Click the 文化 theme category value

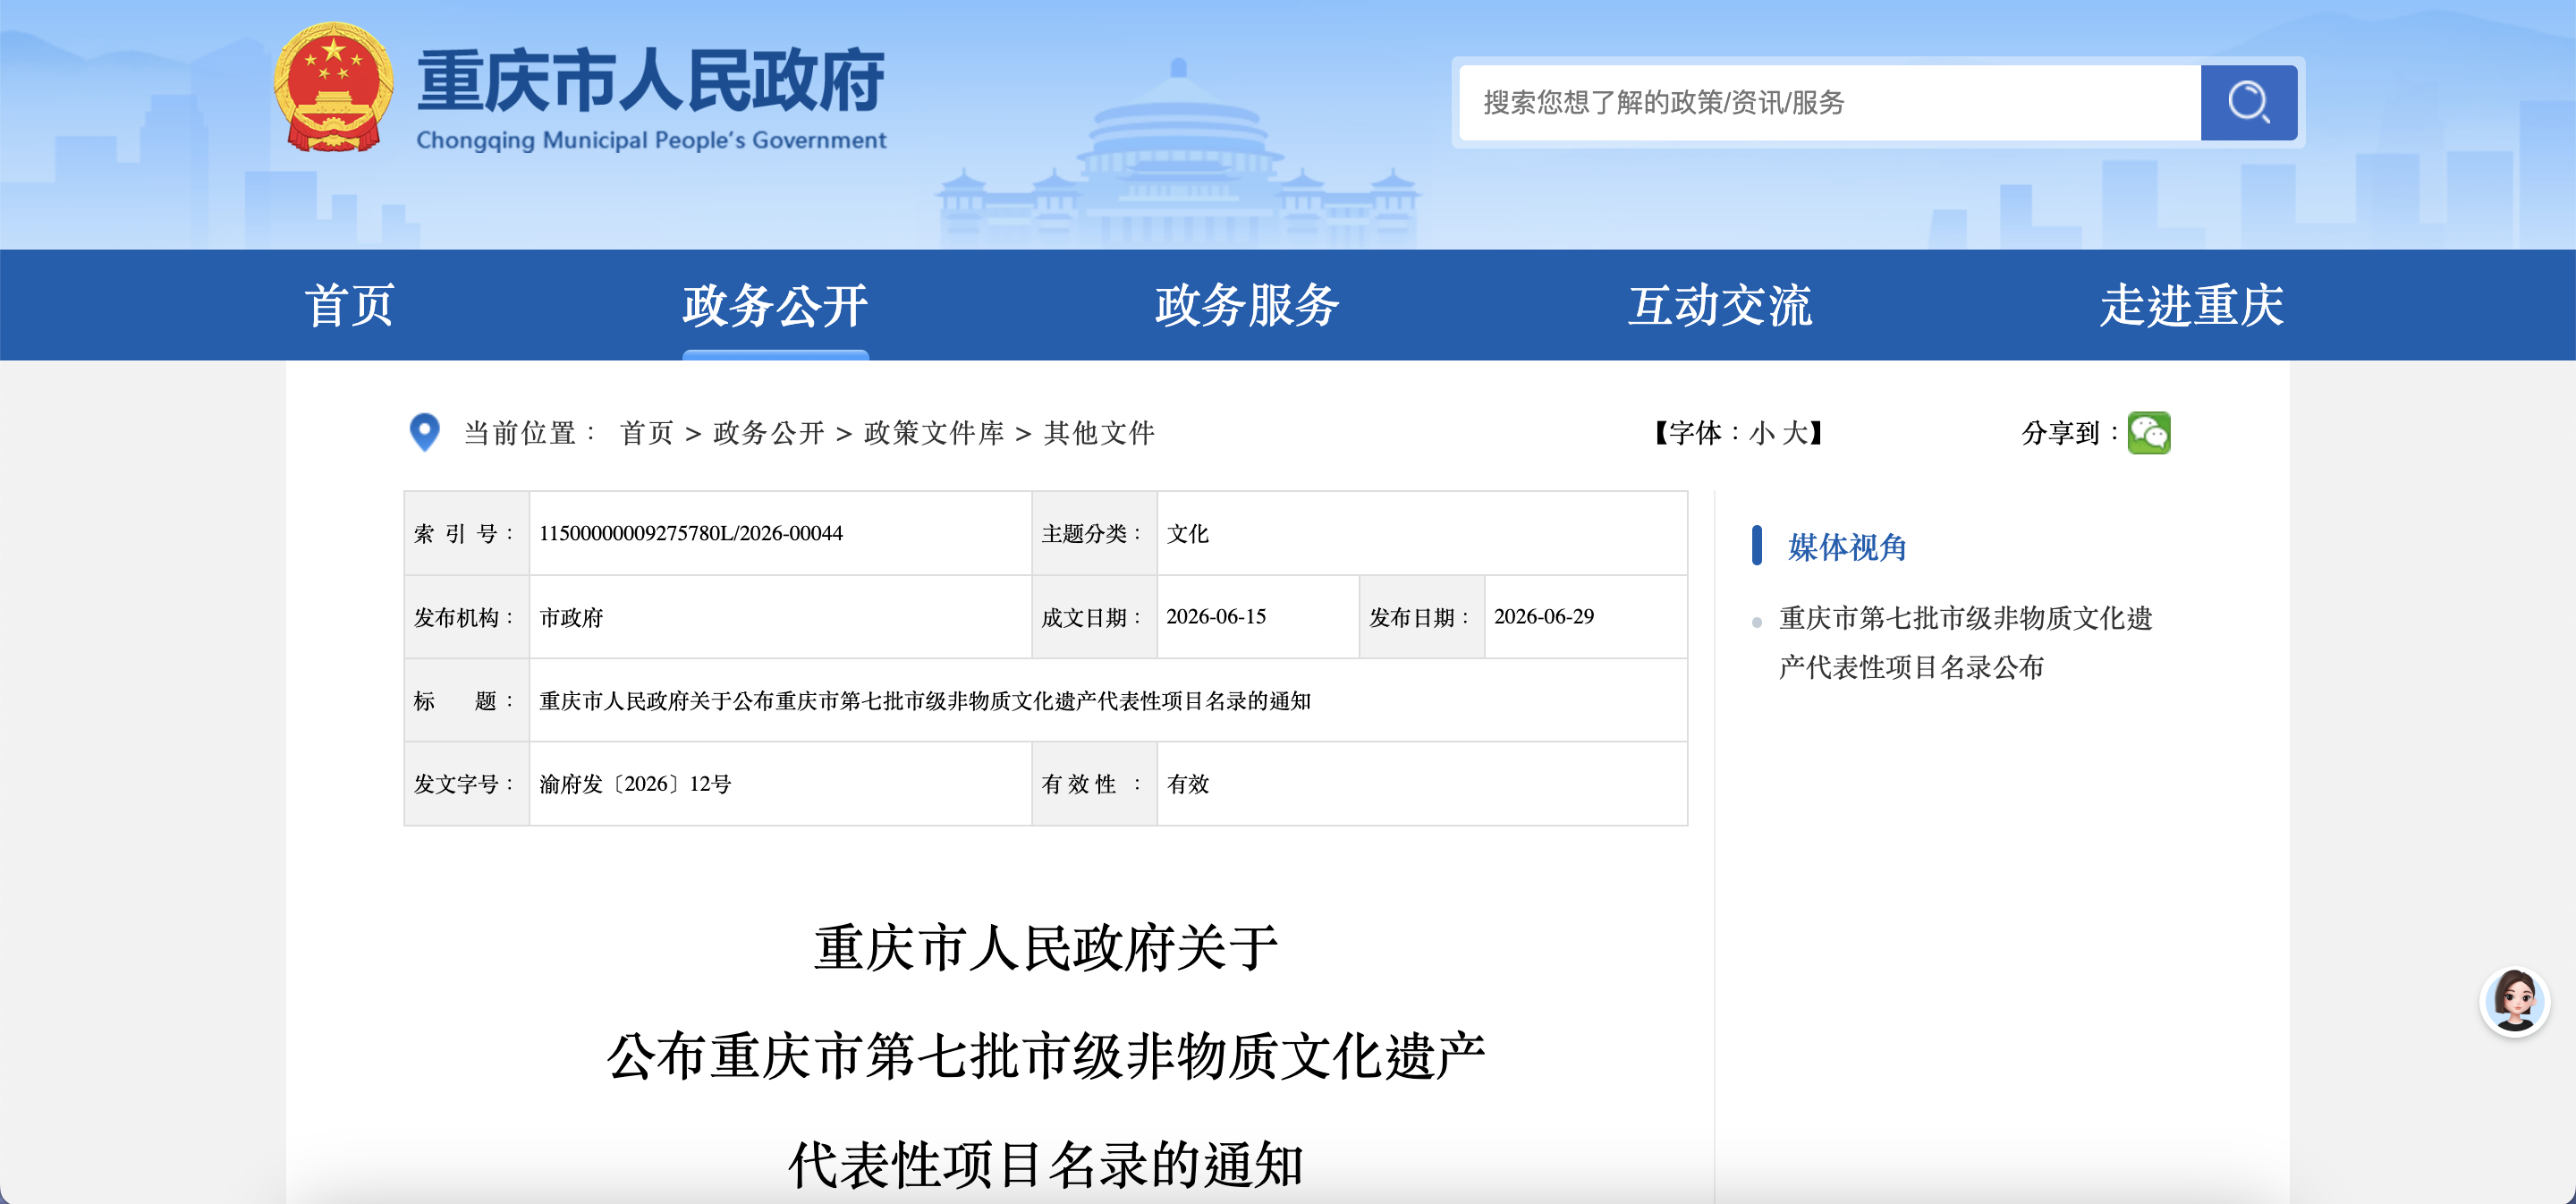point(1188,533)
